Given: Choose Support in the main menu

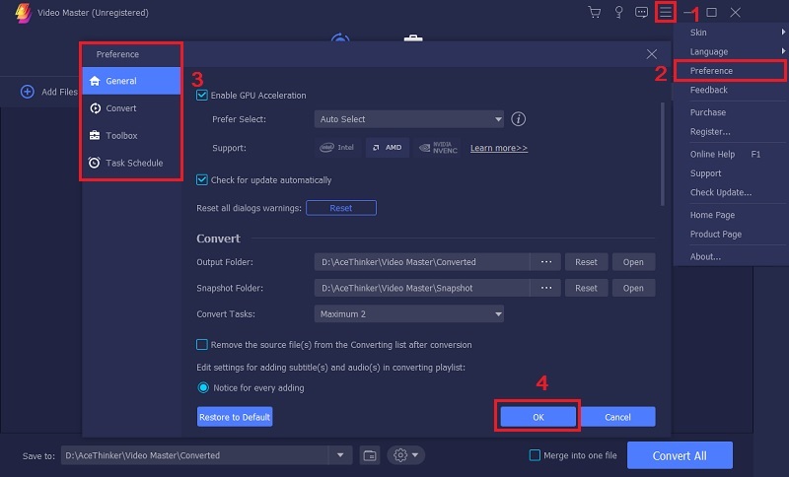Looking at the screenshot, I should tap(730, 173).
